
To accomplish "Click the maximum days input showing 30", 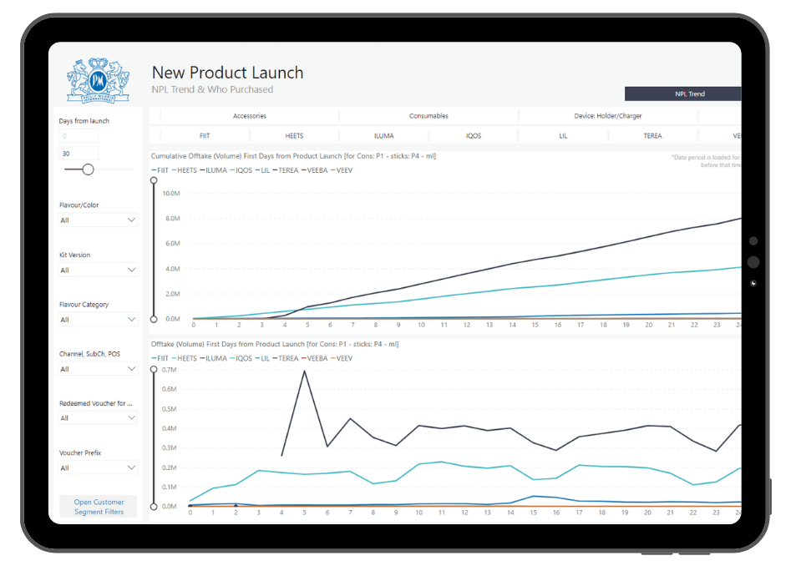I will pyautogui.click(x=79, y=154).
